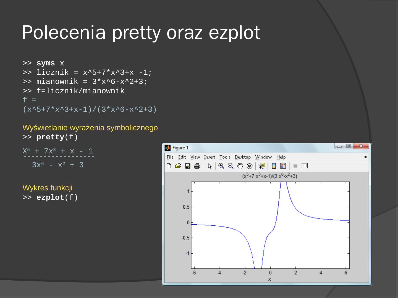Screen dimensions: 398x298
Task: Click the Open File folder icon
Action: (x=178, y=166)
